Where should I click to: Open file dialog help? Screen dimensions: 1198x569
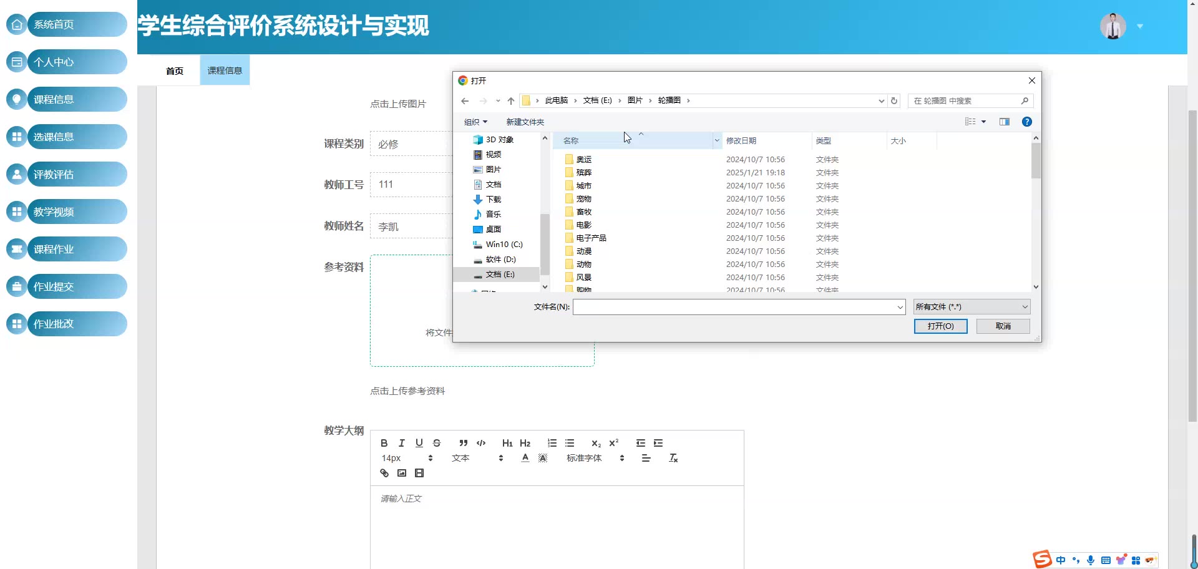click(x=1027, y=122)
